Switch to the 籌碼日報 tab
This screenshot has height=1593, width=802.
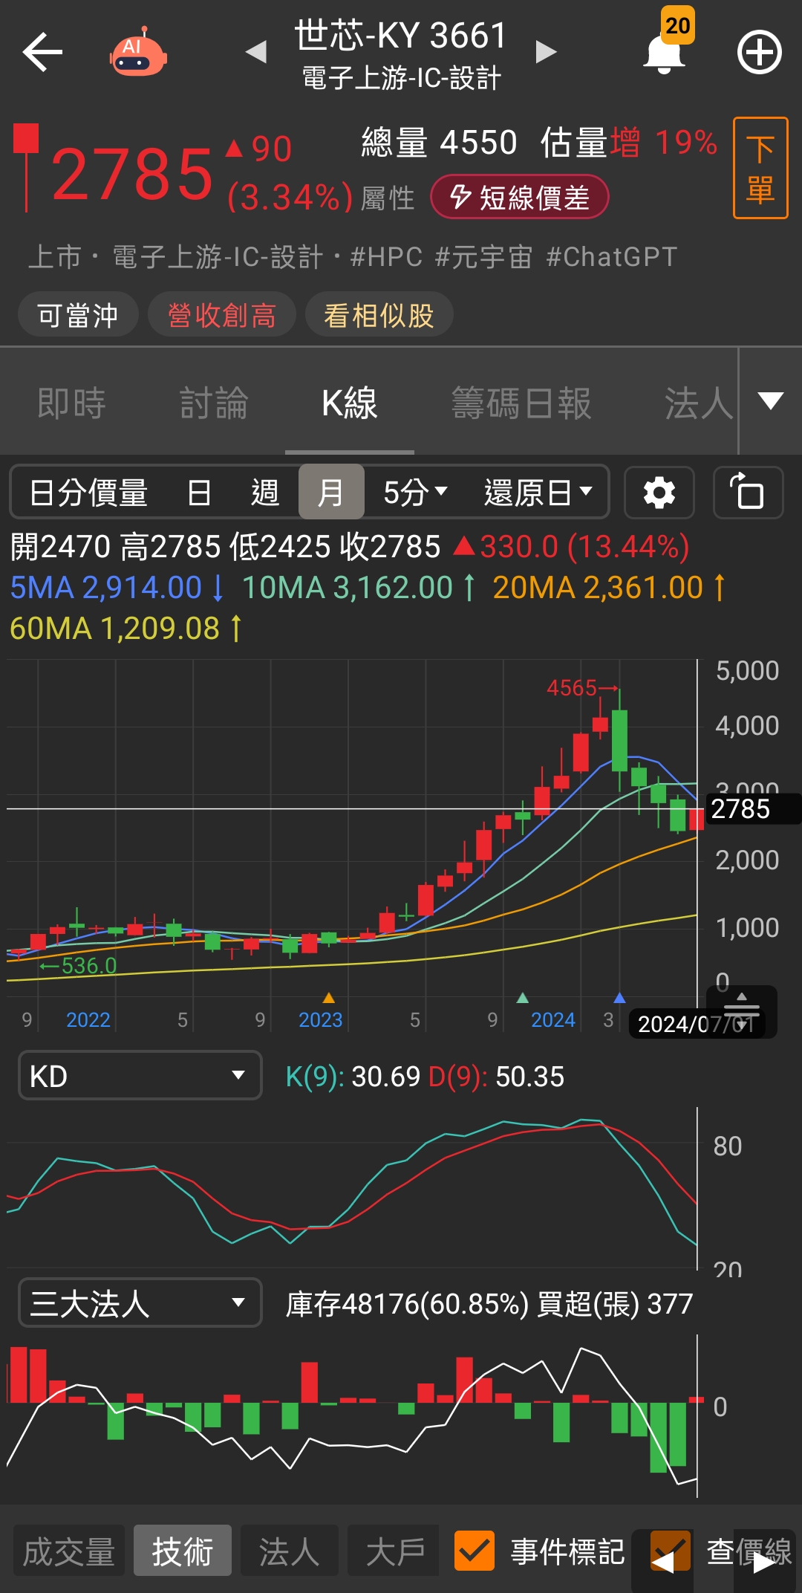(521, 403)
